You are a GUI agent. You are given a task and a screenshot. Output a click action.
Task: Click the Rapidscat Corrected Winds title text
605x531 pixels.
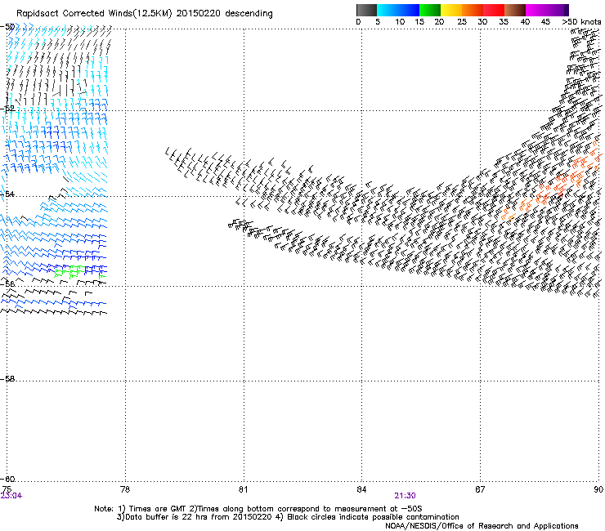click(145, 14)
